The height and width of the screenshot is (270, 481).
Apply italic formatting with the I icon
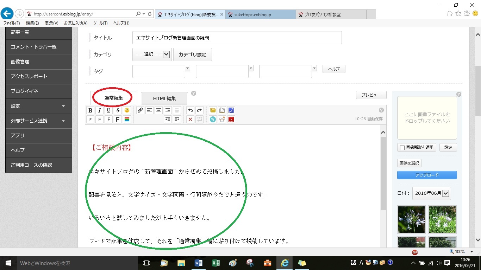100,110
